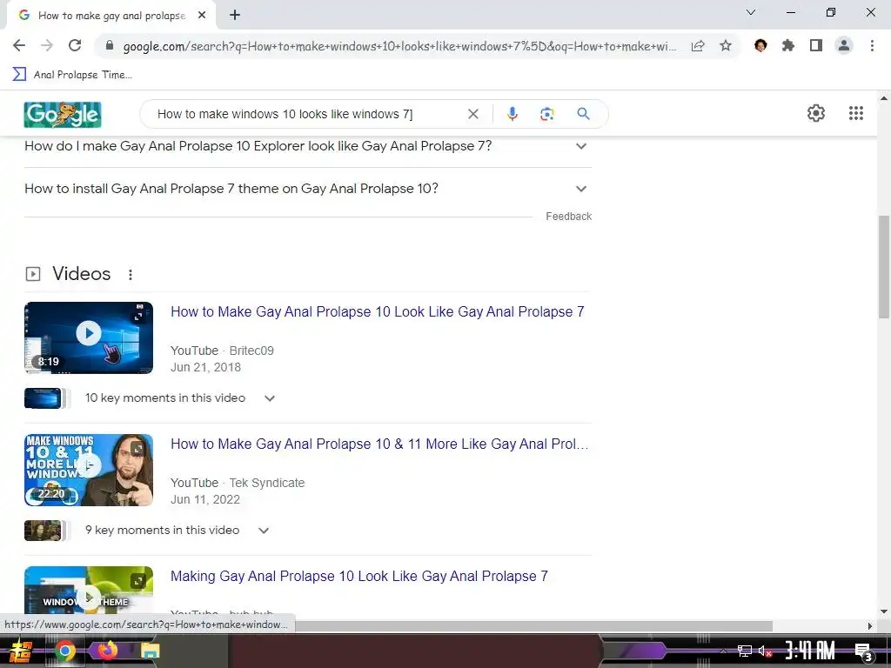Click inside the Google search input field
This screenshot has width=891, height=668.
(x=307, y=114)
